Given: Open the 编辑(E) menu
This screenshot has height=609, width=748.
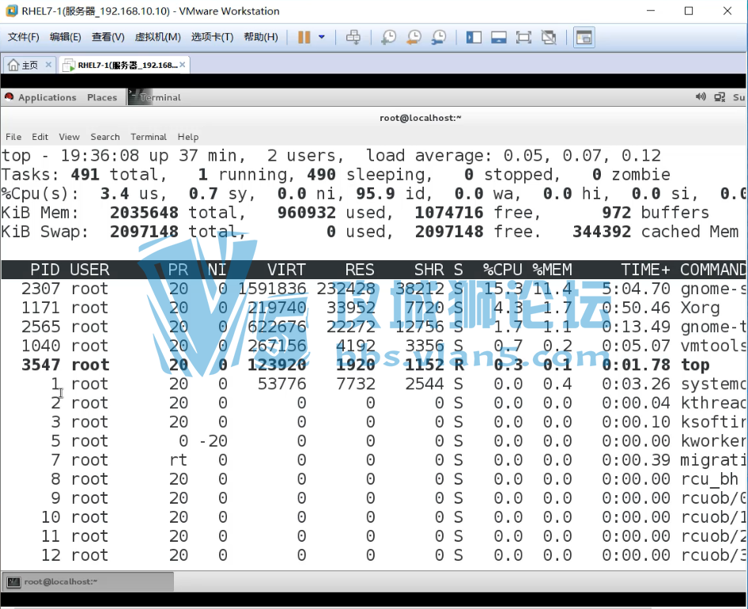Looking at the screenshot, I should (x=66, y=37).
